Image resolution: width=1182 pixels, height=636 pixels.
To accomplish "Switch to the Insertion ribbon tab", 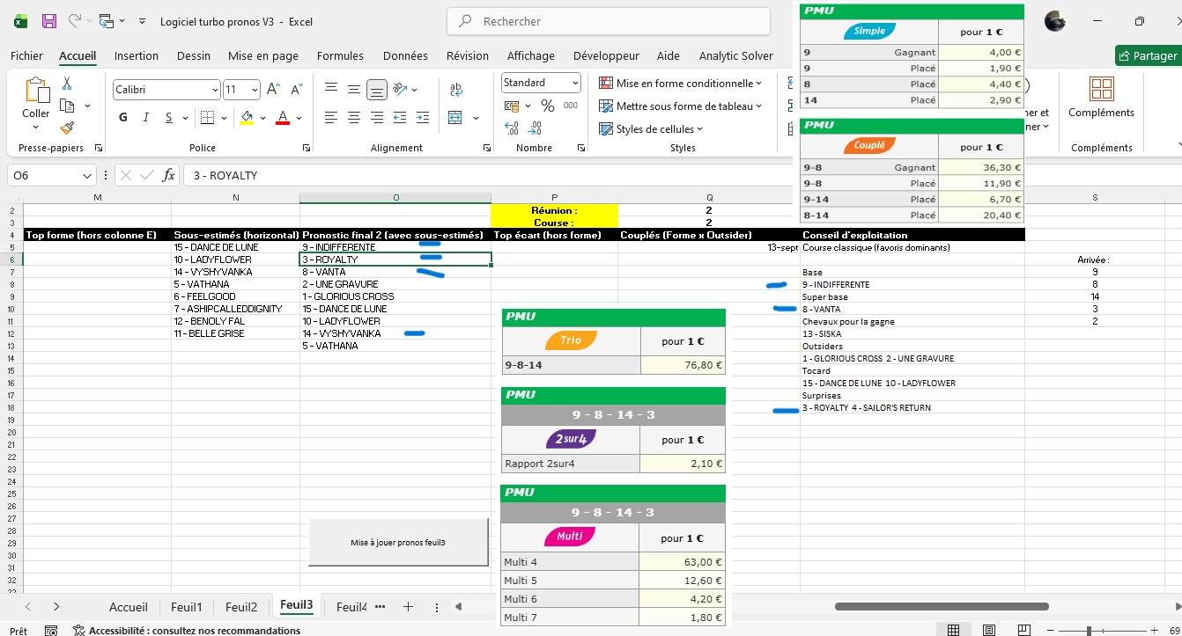I will [x=137, y=55].
